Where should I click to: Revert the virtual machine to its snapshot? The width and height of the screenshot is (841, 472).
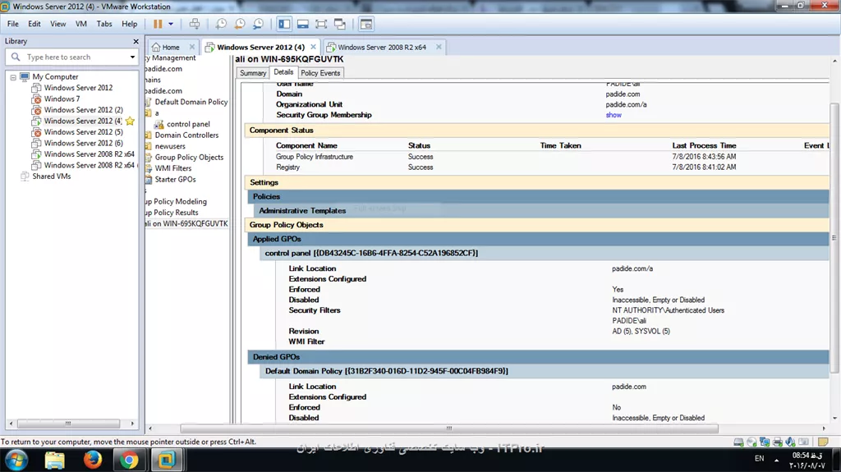[x=240, y=24]
